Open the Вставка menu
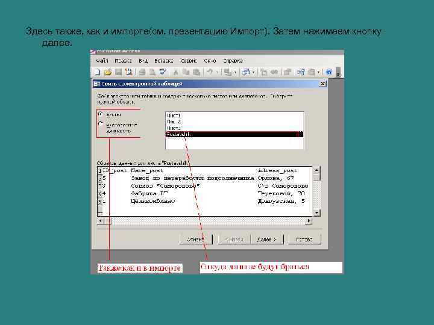Viewport: 434px width, 325px height. [x=163, y=61]
